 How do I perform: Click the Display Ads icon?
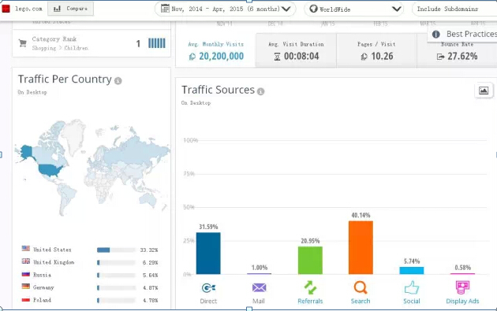click(462, 287)
